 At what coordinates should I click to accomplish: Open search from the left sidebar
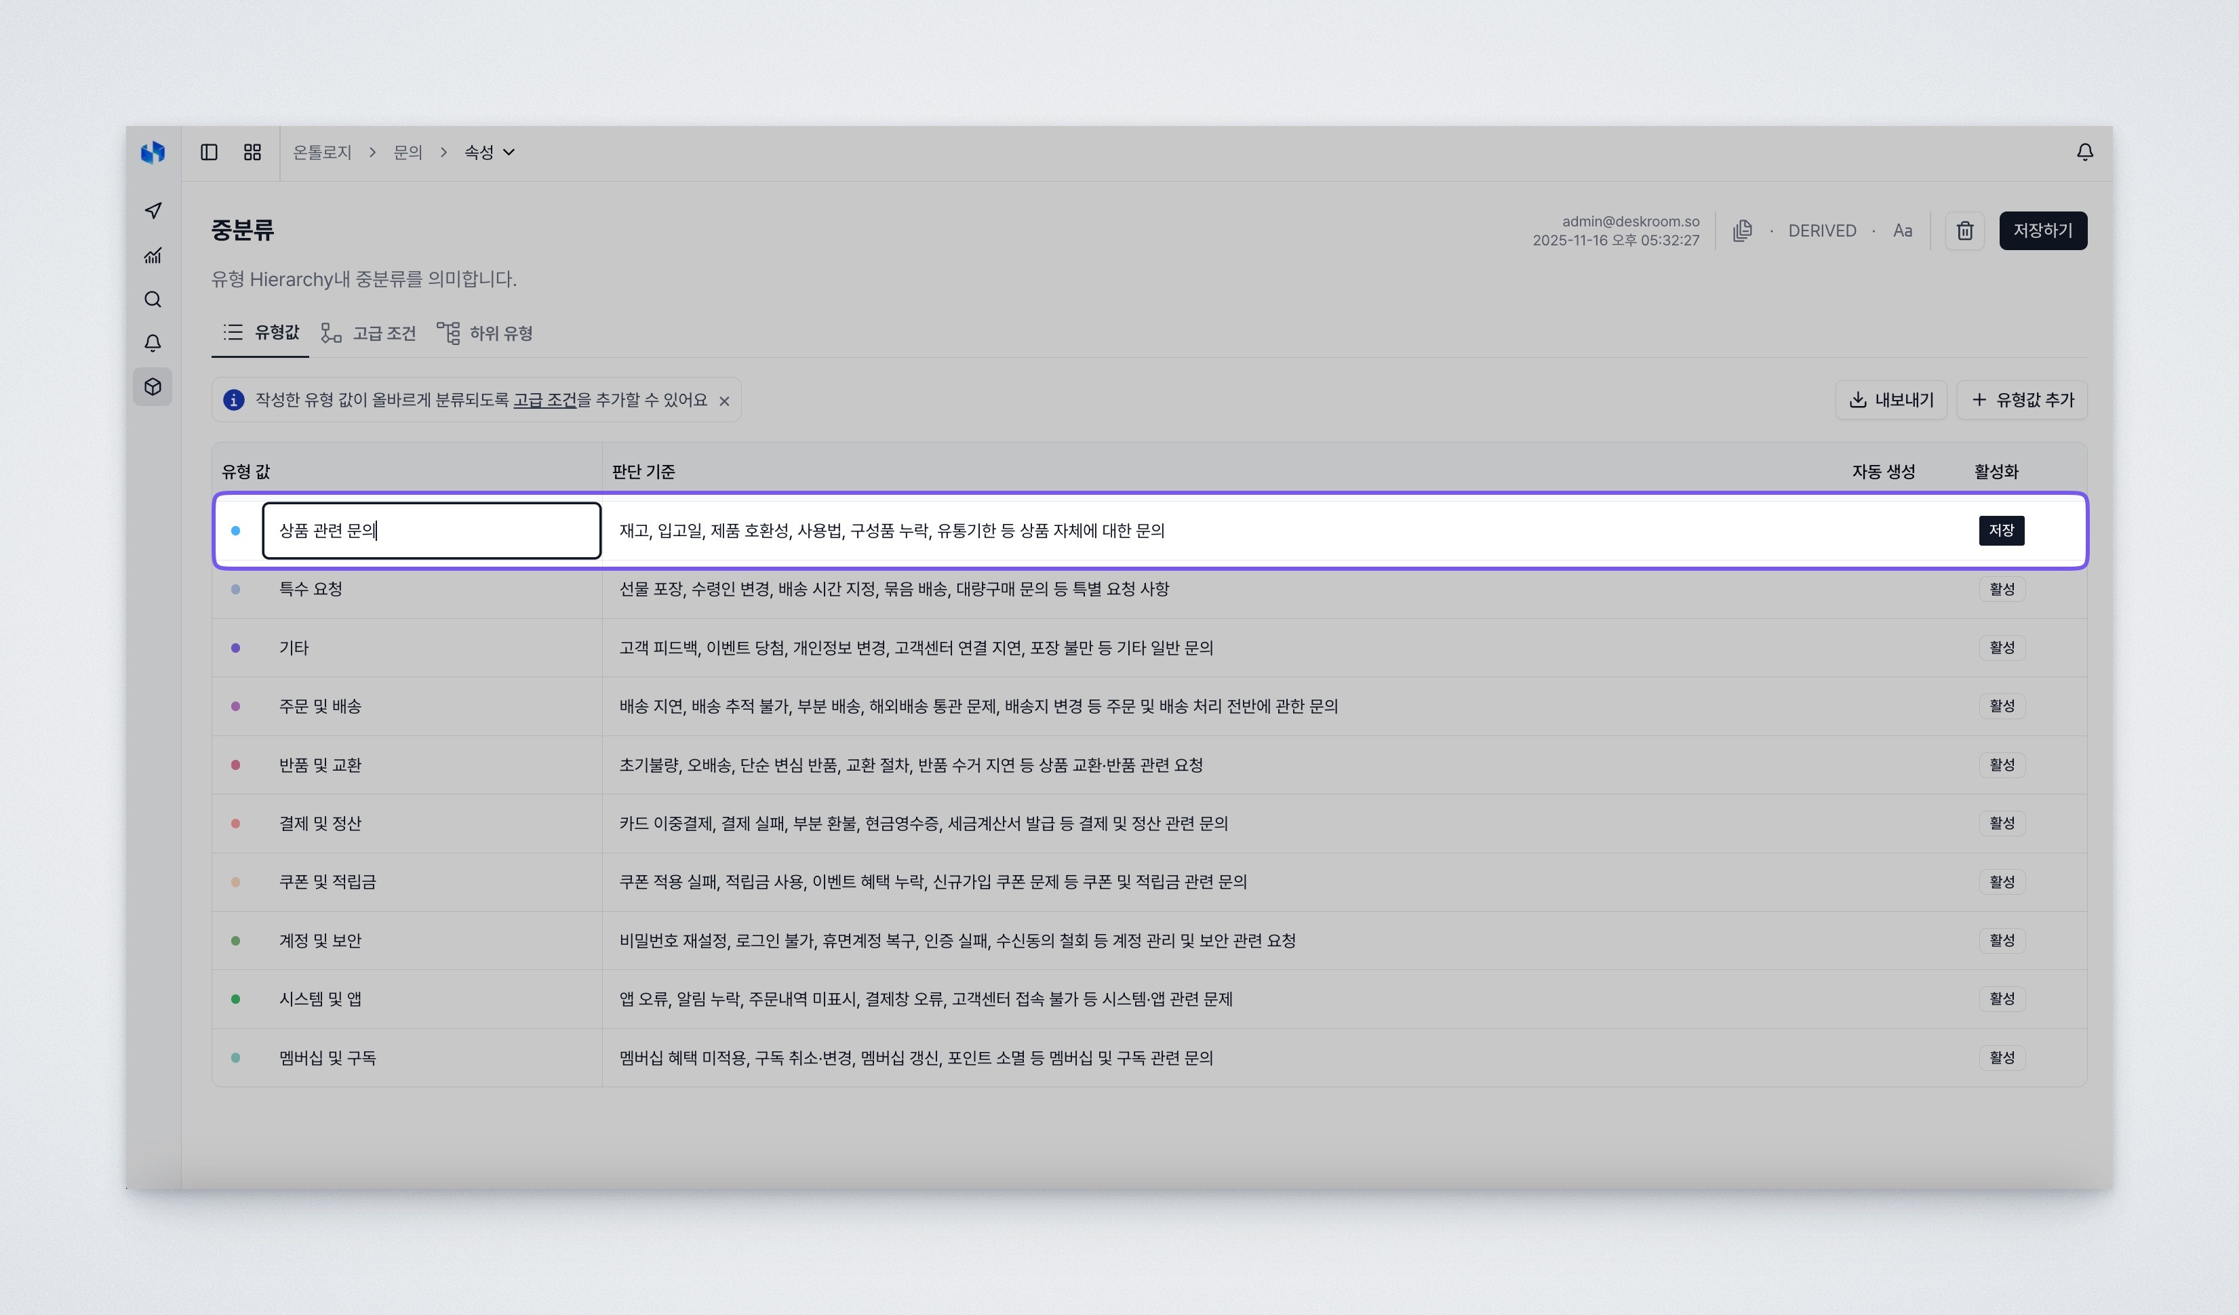point(153,299)
